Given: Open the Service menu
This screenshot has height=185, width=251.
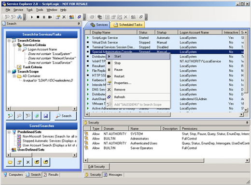Looking at the screenshot, I should 18,10.
